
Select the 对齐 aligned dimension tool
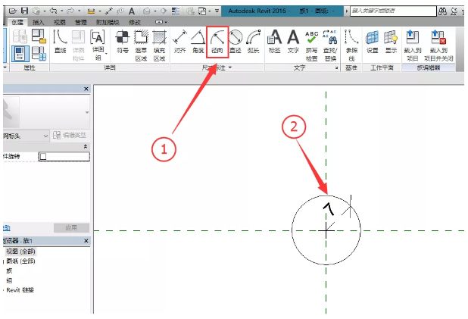pyautogui.click(x=179, y=41)
